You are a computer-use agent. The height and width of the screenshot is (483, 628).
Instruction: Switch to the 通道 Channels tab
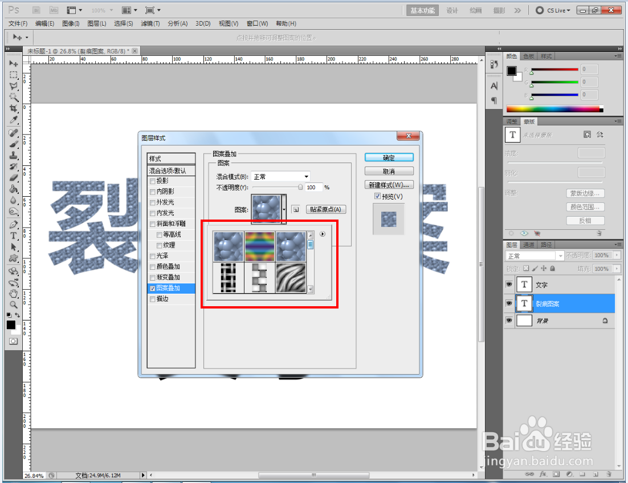click(x=529, y=244)
